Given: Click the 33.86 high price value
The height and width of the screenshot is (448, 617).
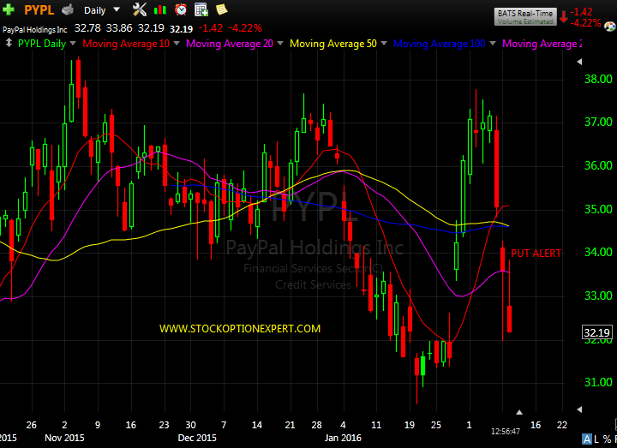Looking at the screenshot, I should [x=119, y=28].
